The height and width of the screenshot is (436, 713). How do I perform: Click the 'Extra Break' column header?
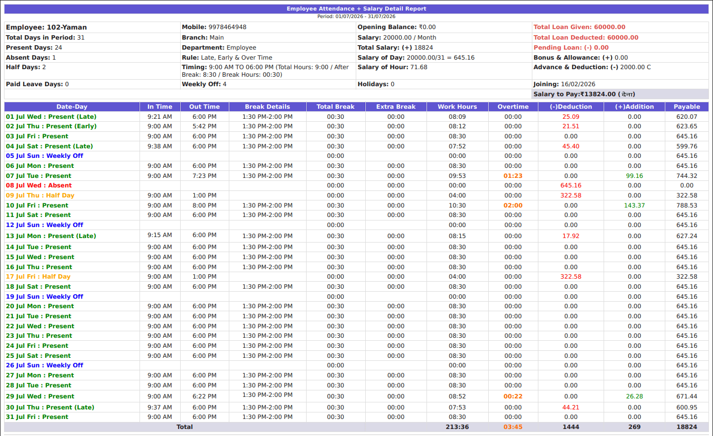396,107
